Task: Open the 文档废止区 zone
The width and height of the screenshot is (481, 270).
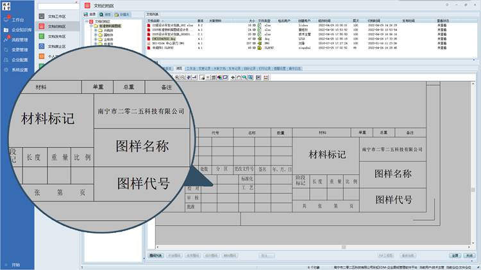Action: pyautogui.click(x=57, y=47)
